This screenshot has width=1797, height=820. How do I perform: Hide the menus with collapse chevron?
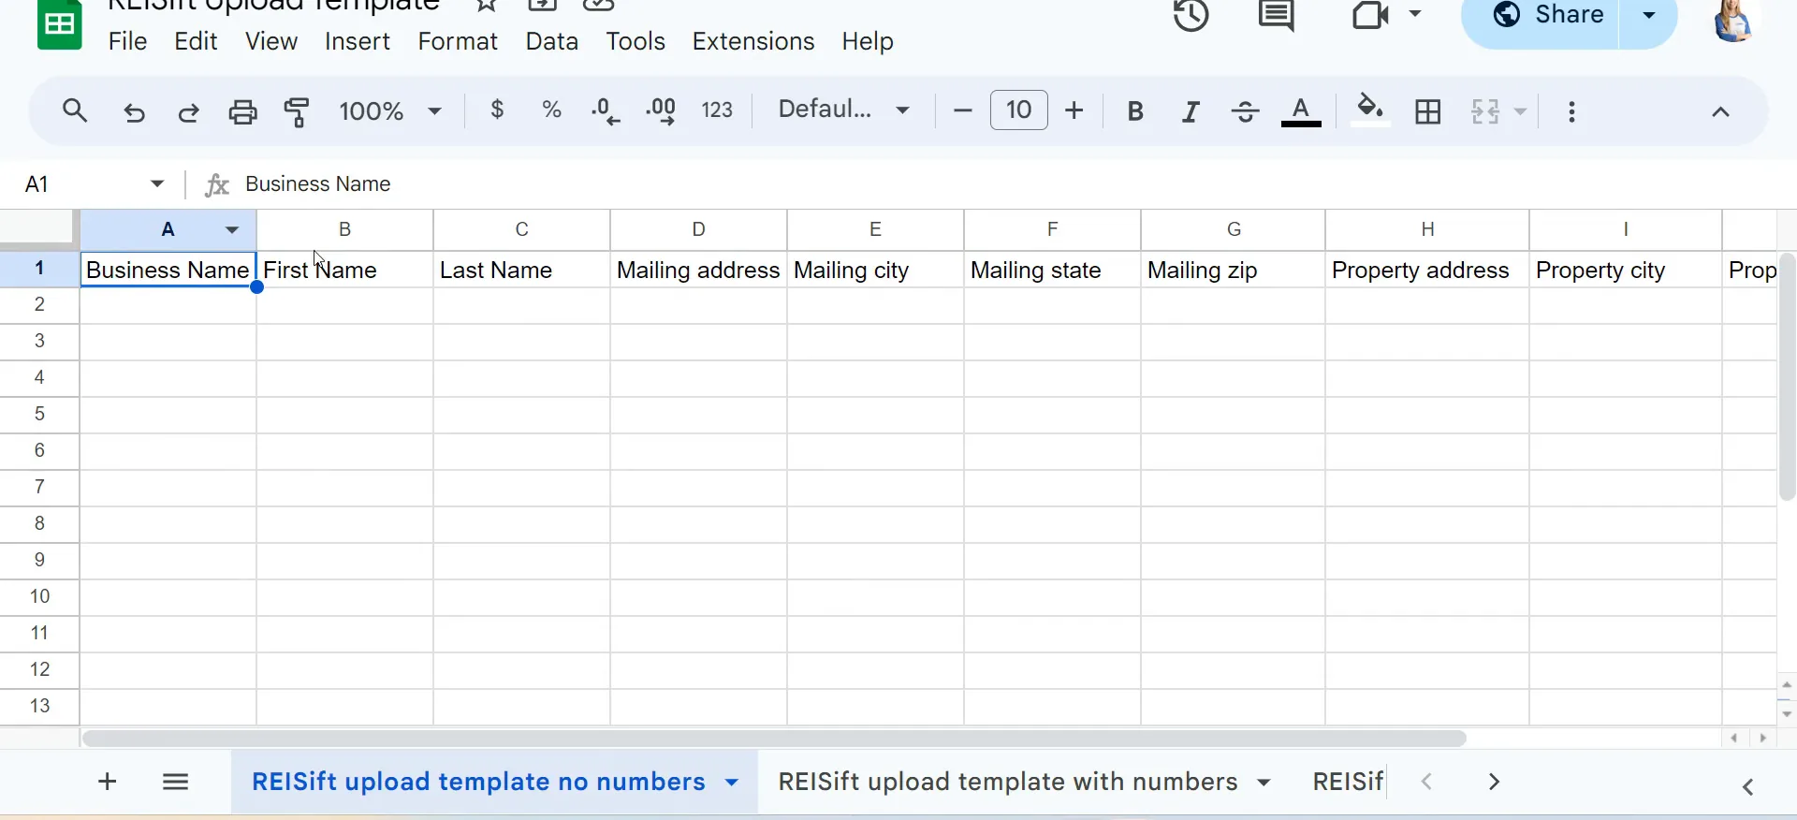click(x=1720, y=112)
